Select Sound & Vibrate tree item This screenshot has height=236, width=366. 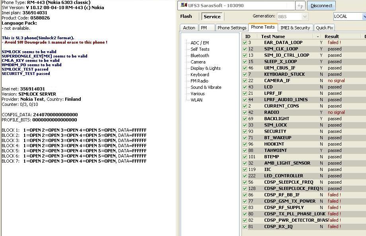tap(206, 87)
